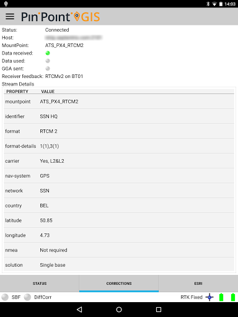Select the solution Single base row
Viewport: 238px width, 317px height.
point(119,265)
